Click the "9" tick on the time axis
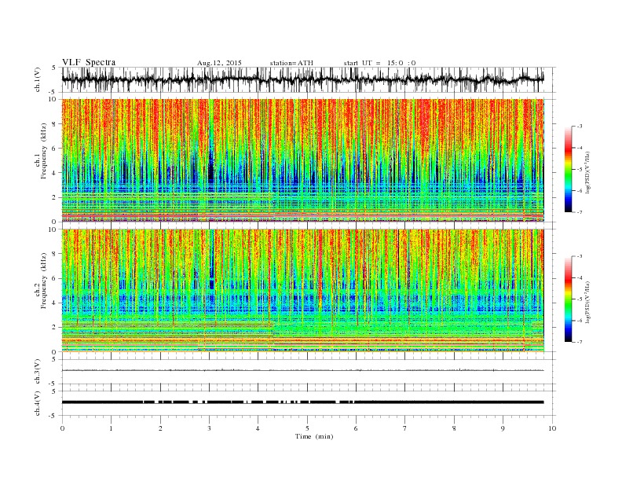 [x=503, y=428]
